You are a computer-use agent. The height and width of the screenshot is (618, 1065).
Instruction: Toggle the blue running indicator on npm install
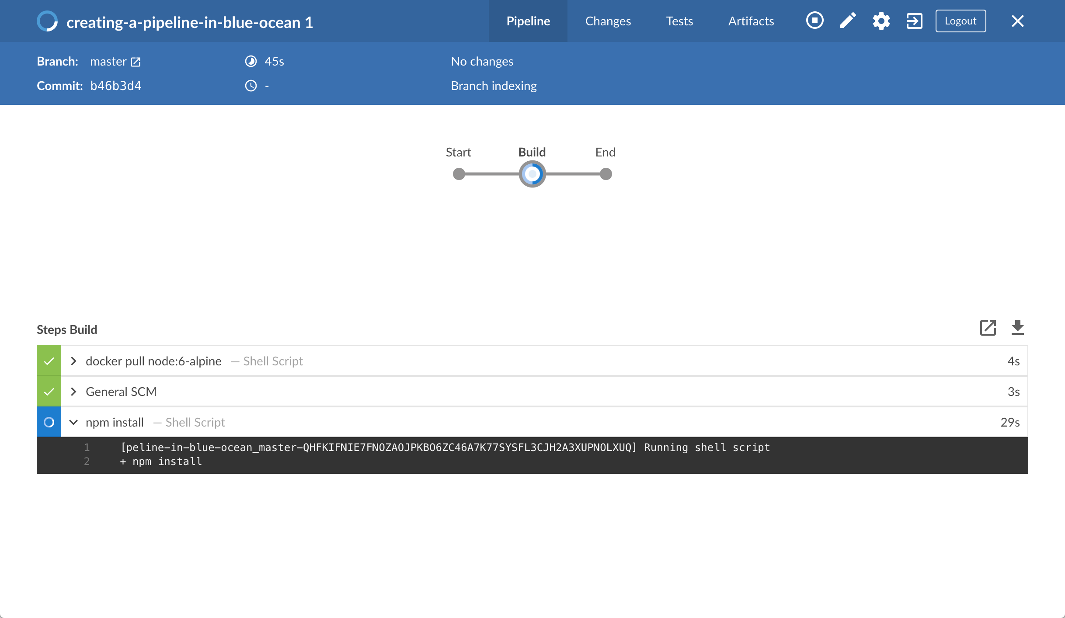coord(49,422)
